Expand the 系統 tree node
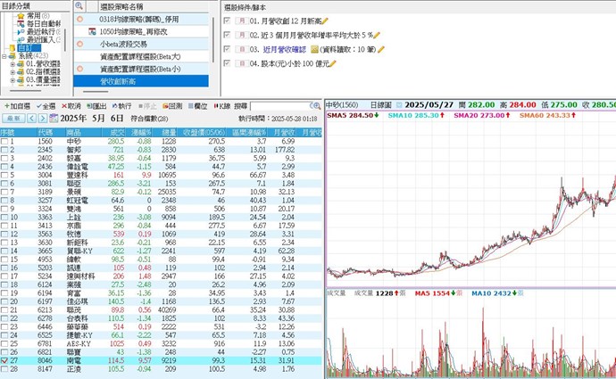The width and height of the screenshot is (616, 379). tap(5, 54)
